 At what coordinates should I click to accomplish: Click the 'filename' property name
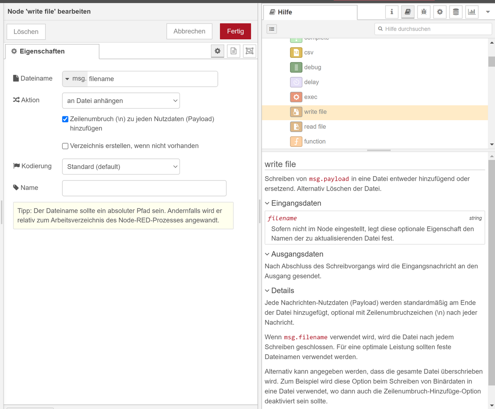pyautogui.click(x=282, y=218)
